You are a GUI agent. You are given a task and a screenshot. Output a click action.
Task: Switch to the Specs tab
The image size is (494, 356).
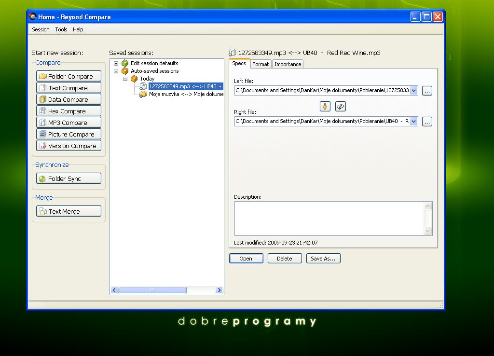pos(239,63)
